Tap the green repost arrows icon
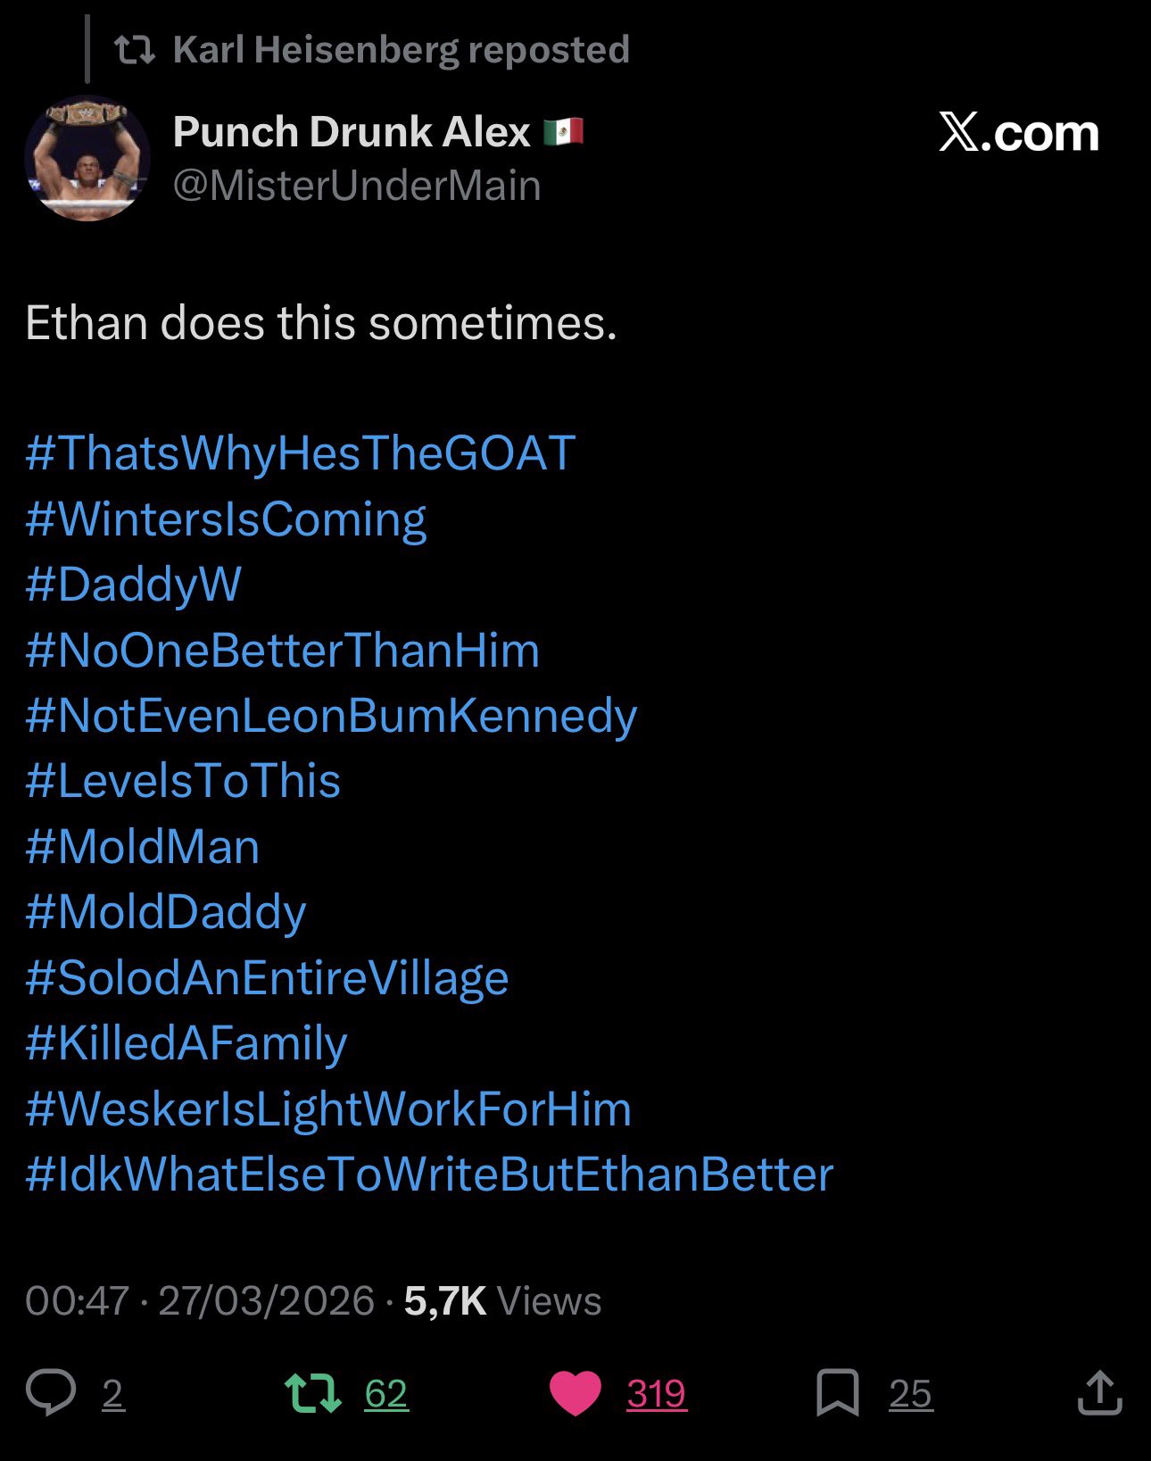Screen dimensions: 1151x1461 pyautogui.click(x=312, y=1392)
